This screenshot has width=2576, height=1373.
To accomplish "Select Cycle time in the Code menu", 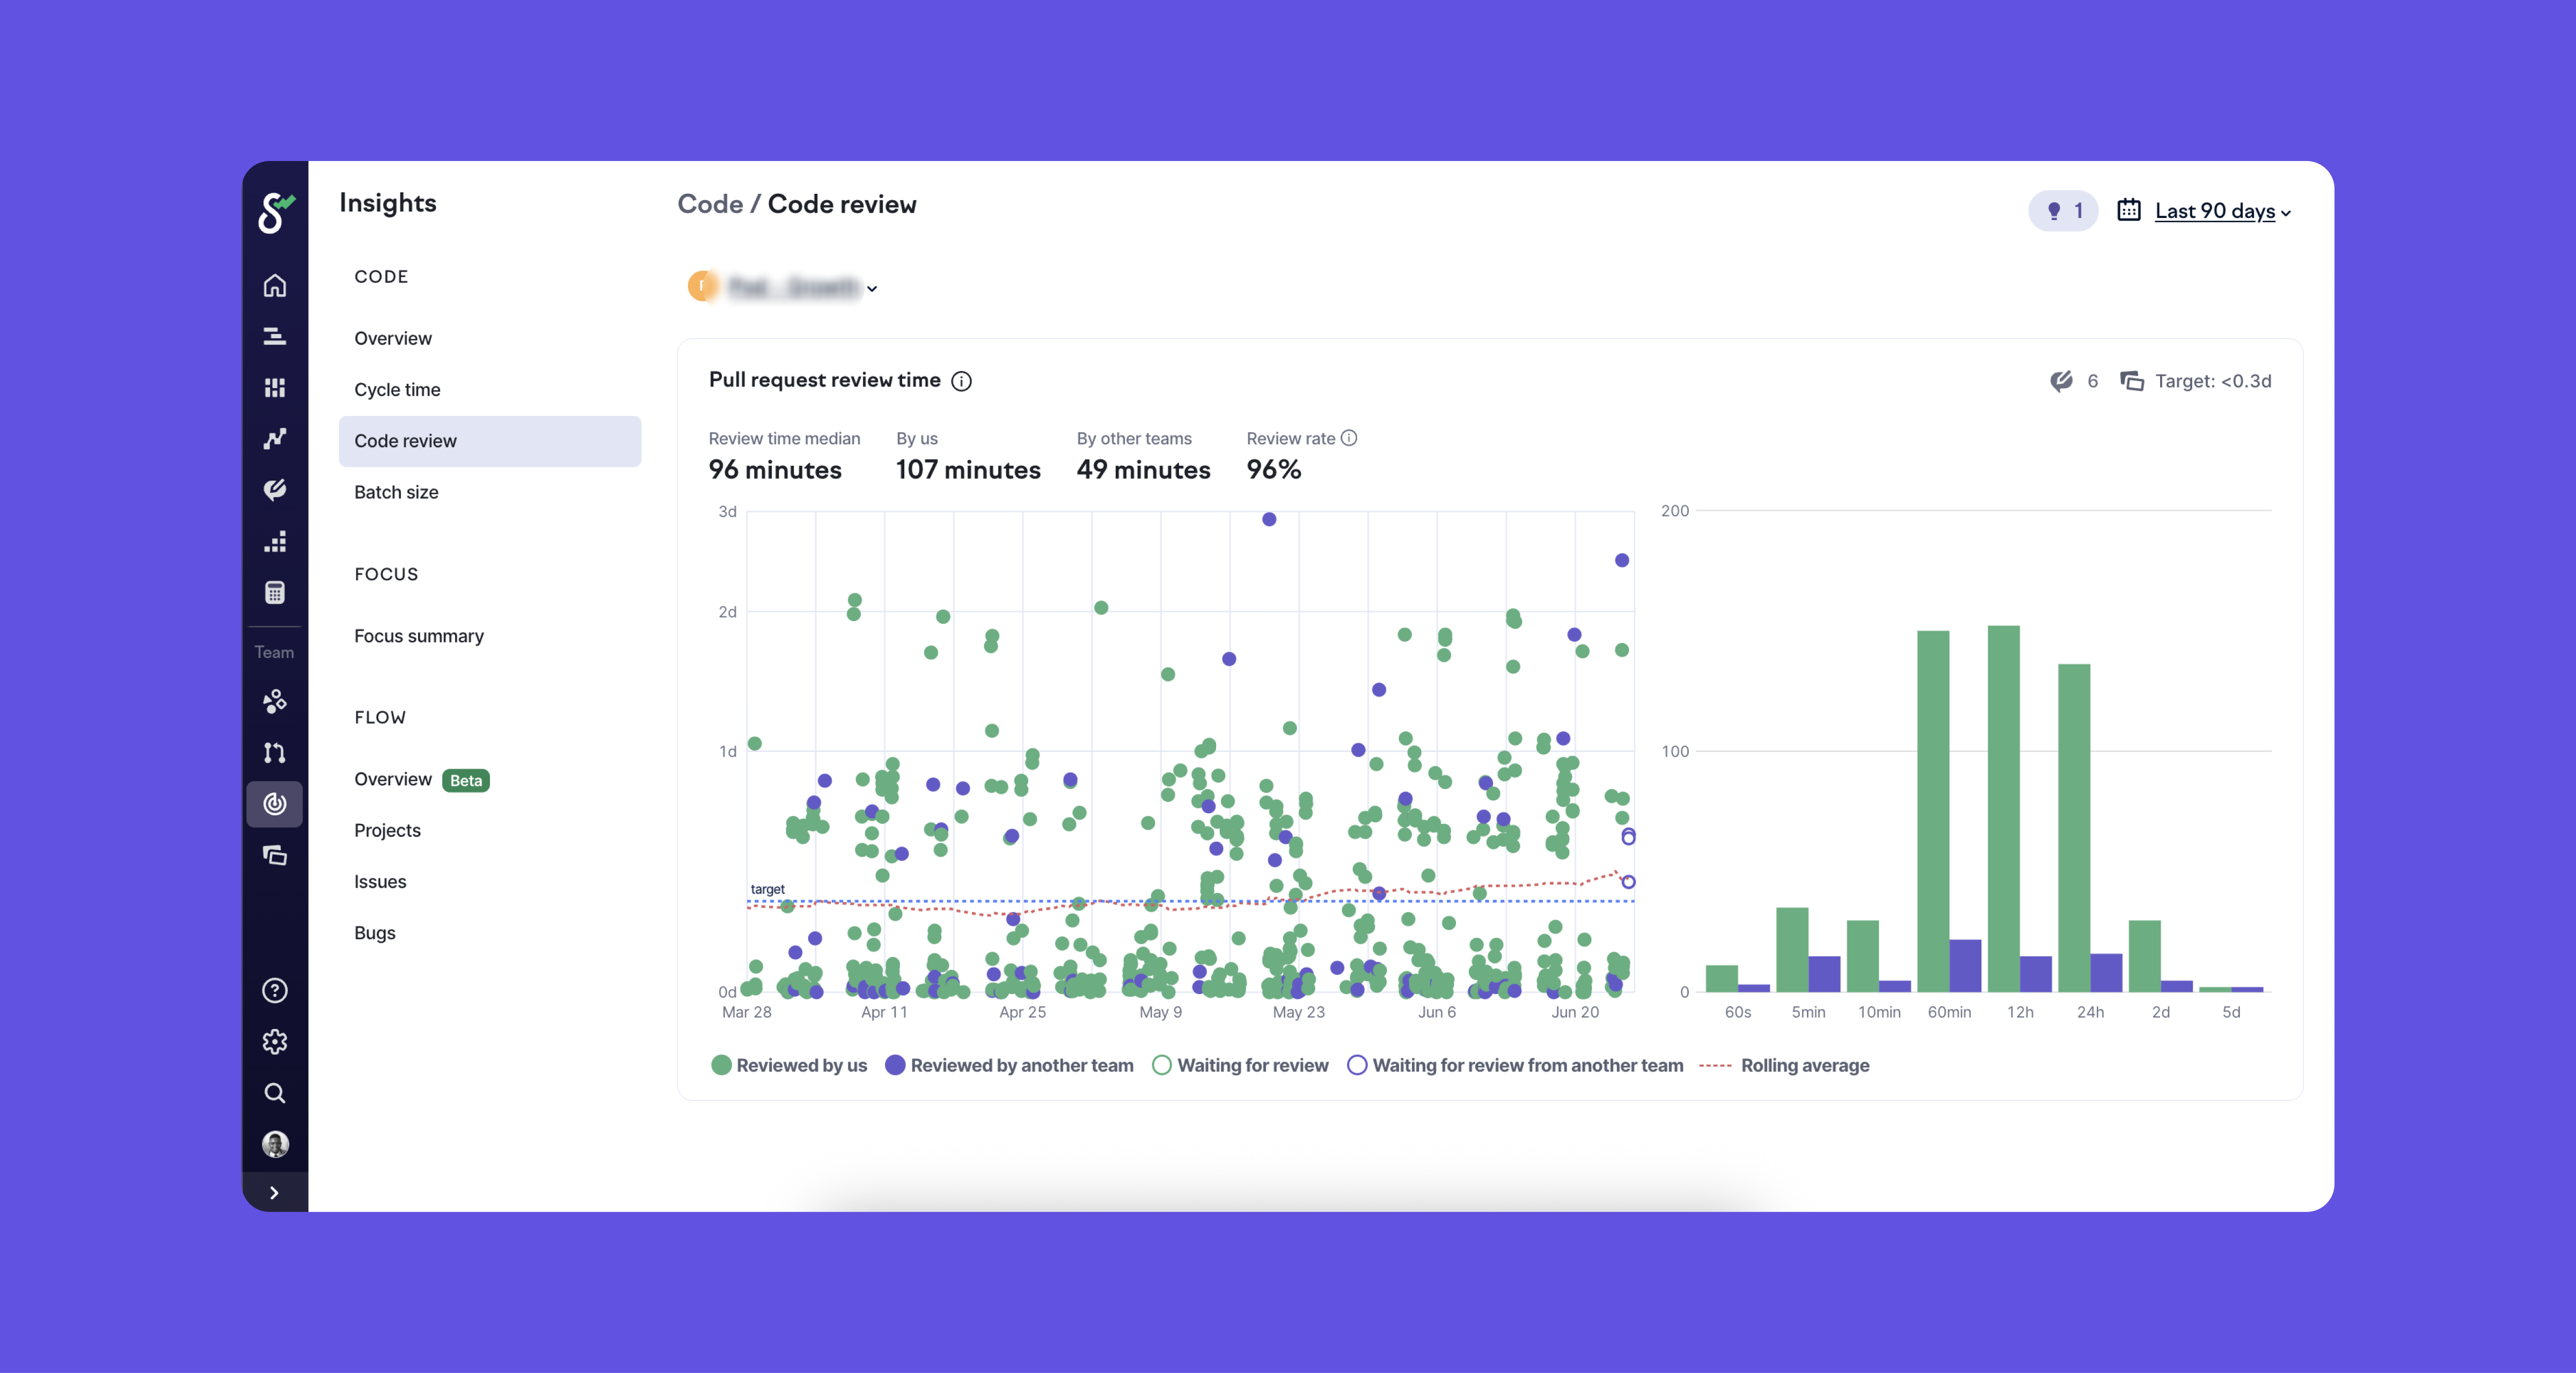I will point(397,390).
